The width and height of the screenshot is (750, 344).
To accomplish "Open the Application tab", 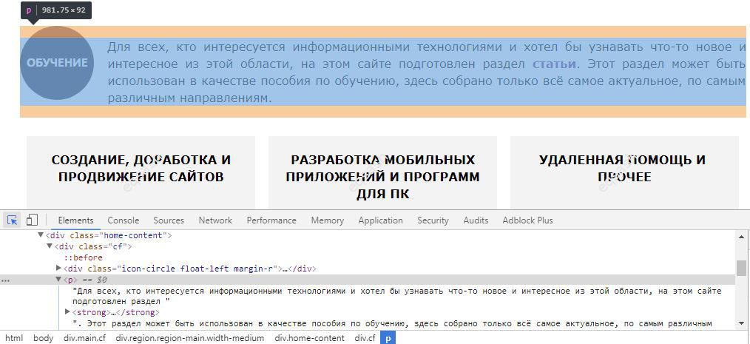I will [x=380, y=220].
